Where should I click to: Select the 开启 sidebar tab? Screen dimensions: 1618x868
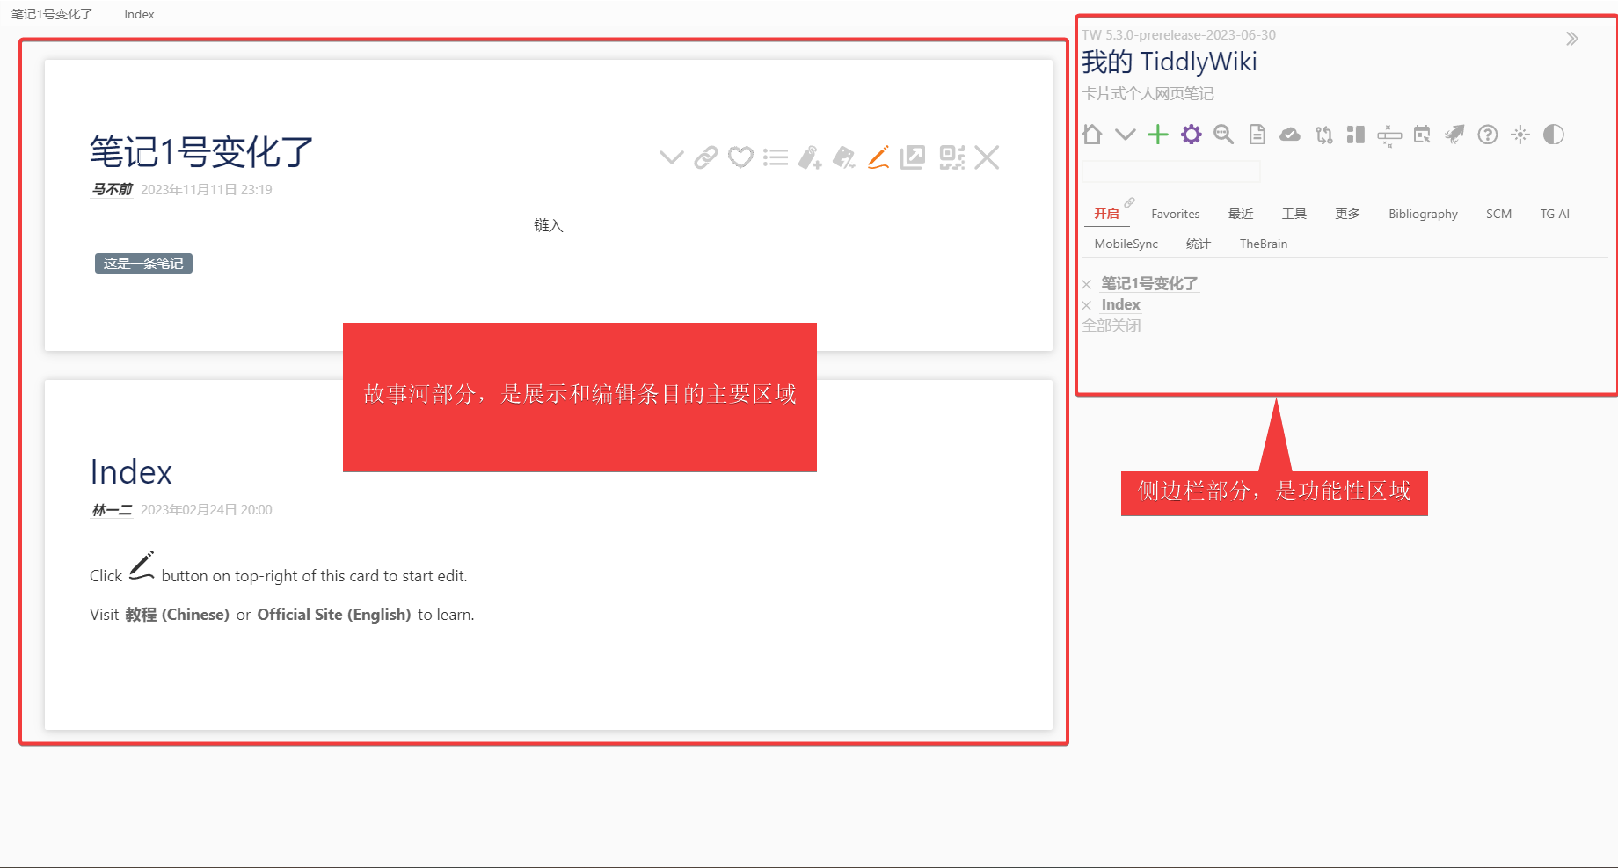1106,214
